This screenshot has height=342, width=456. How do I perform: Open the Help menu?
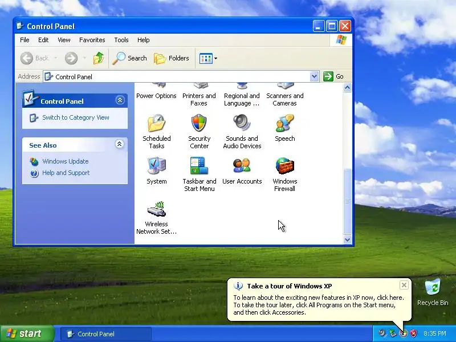144,40
